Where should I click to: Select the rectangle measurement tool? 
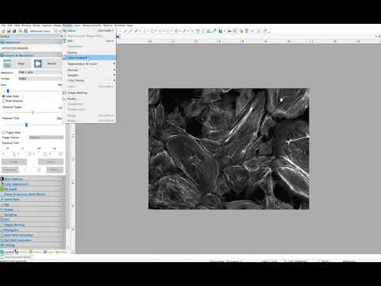[152, 31]
